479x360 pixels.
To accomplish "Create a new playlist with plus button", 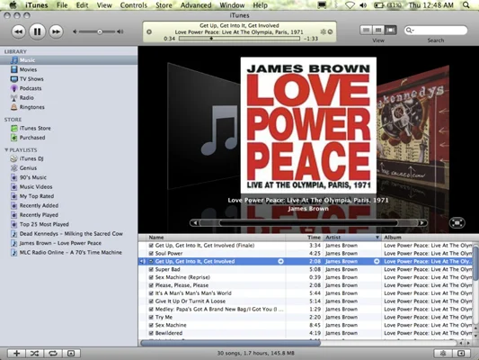I will 16,354.
